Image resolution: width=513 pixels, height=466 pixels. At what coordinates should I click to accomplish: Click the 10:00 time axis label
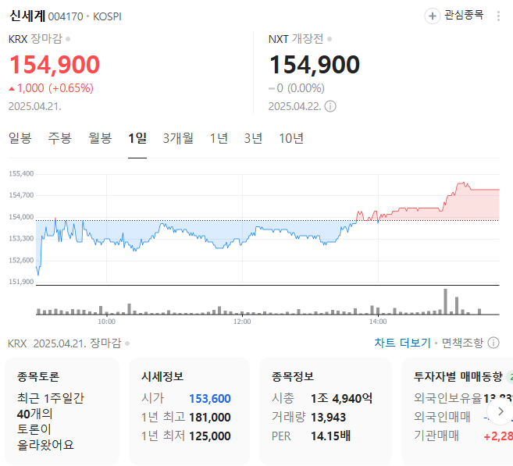[107, 322]
